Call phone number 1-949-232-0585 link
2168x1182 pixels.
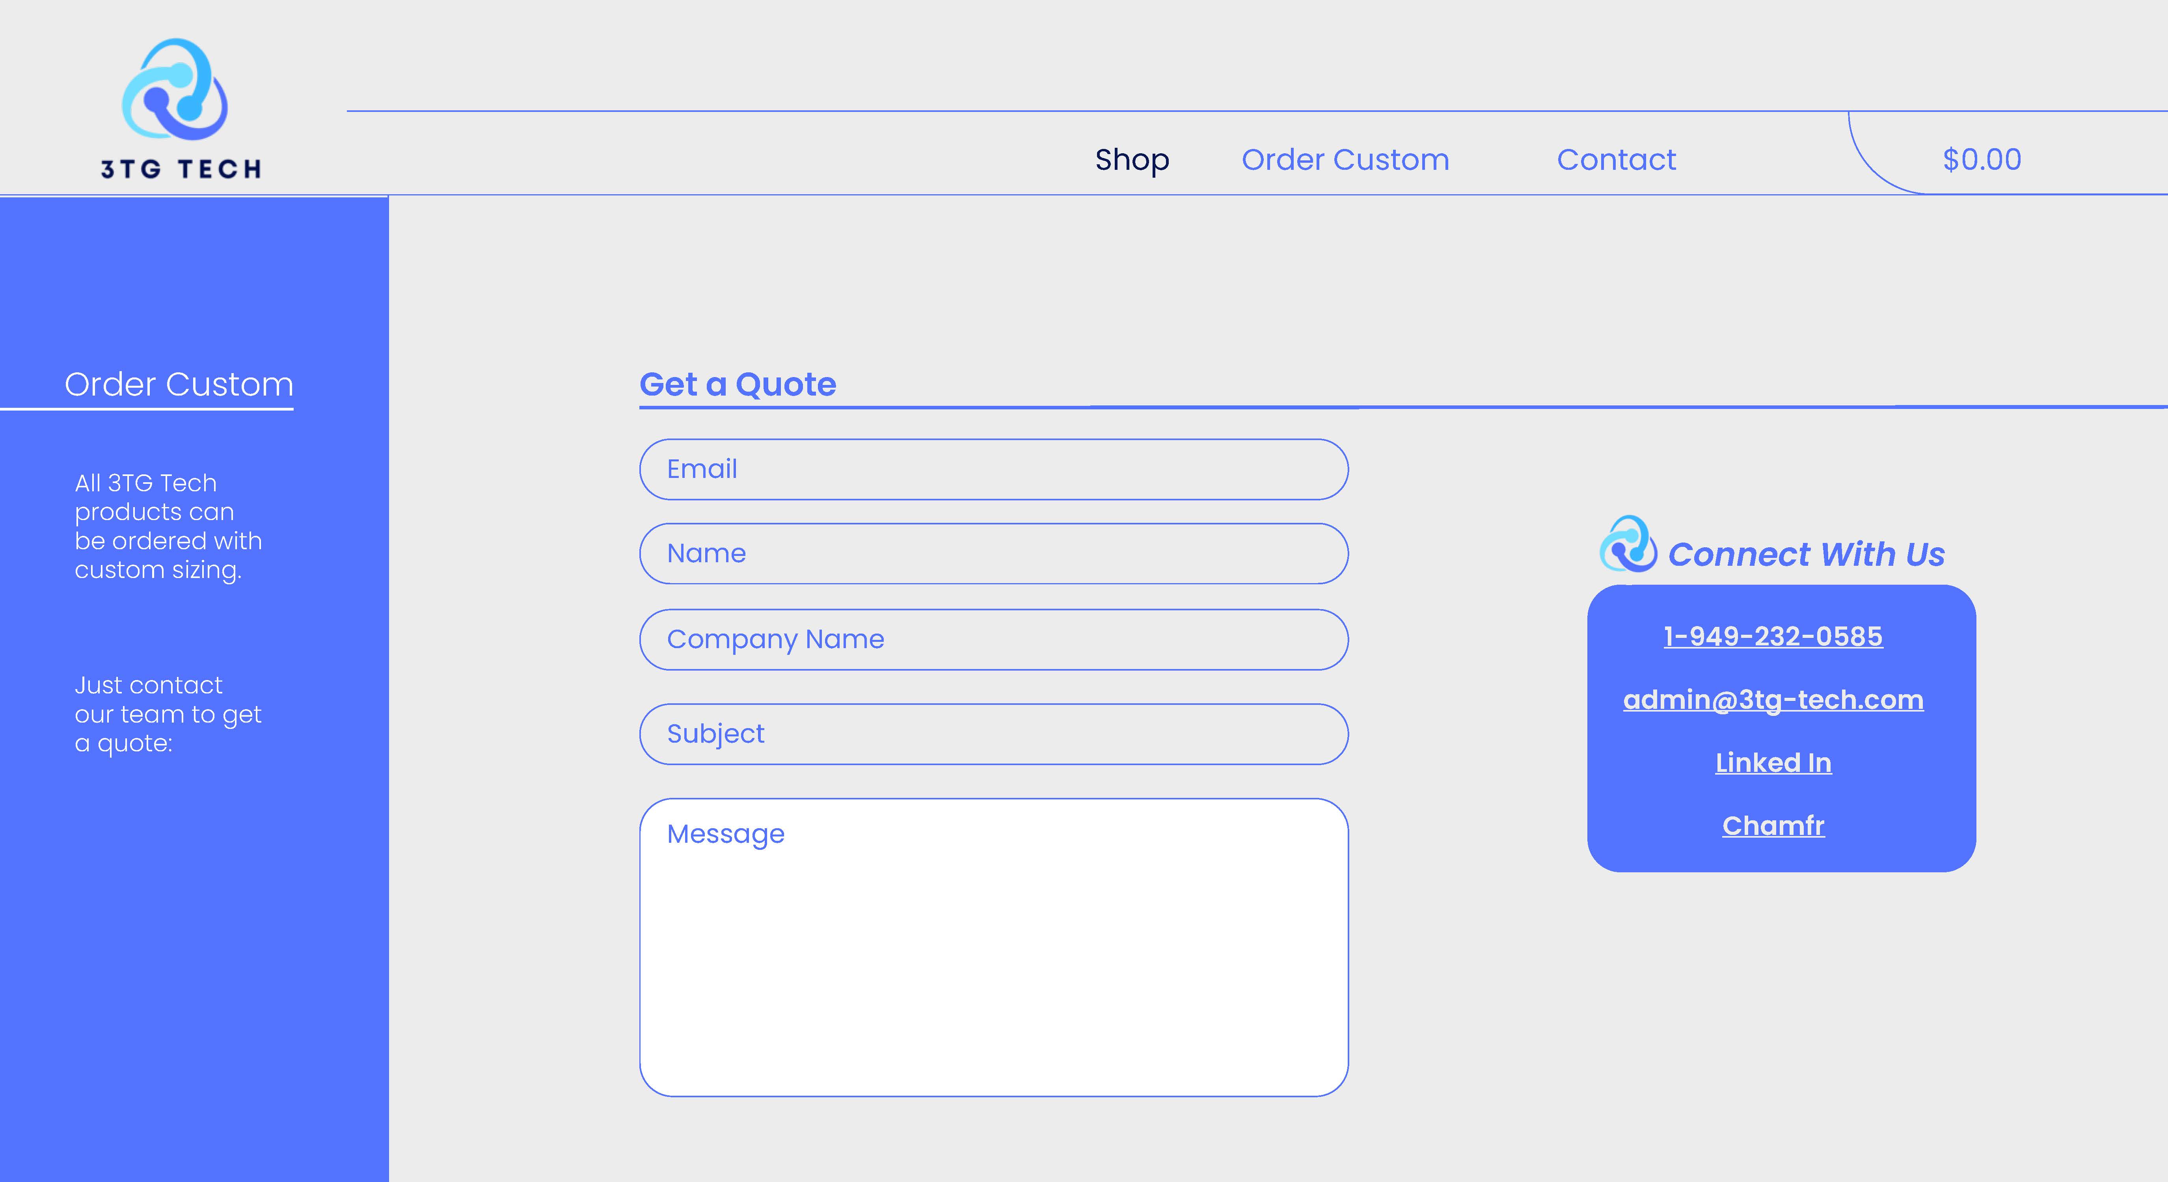click(1773, 636)
